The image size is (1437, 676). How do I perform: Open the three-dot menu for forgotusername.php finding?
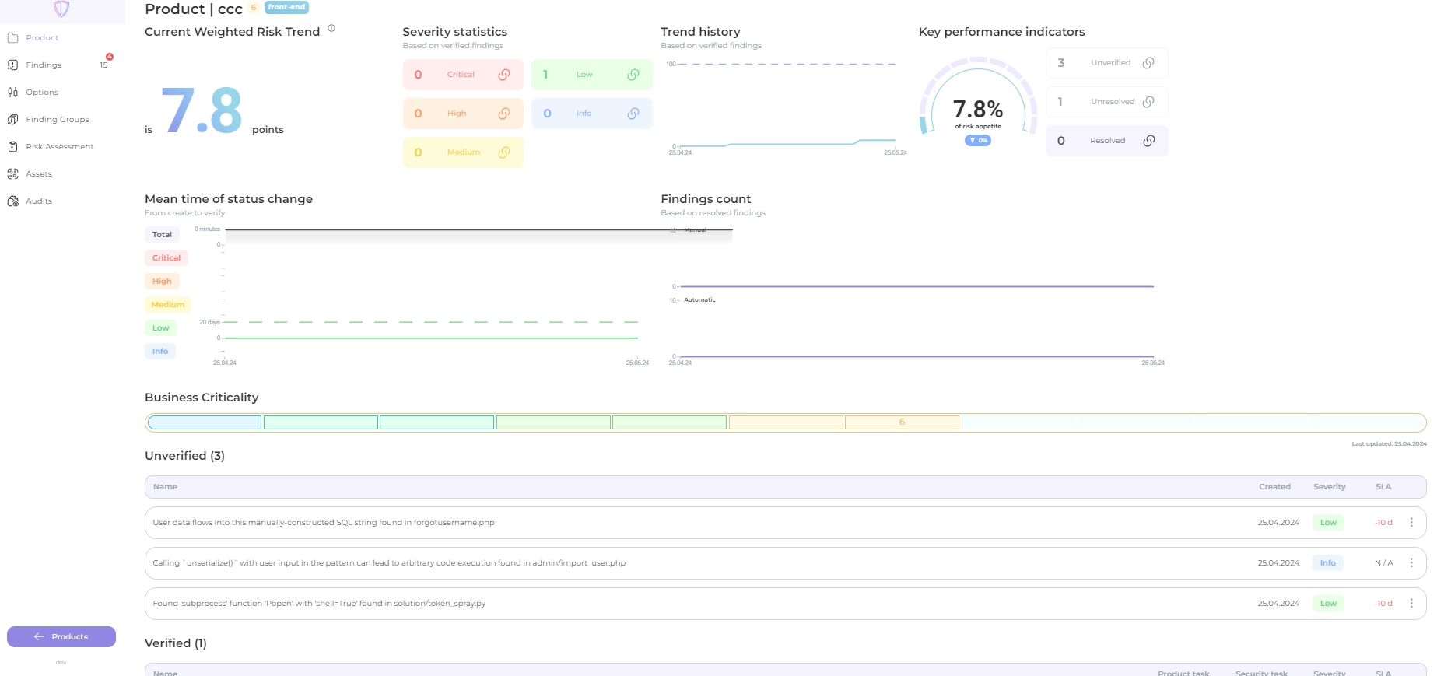(x=1411, y=523)
